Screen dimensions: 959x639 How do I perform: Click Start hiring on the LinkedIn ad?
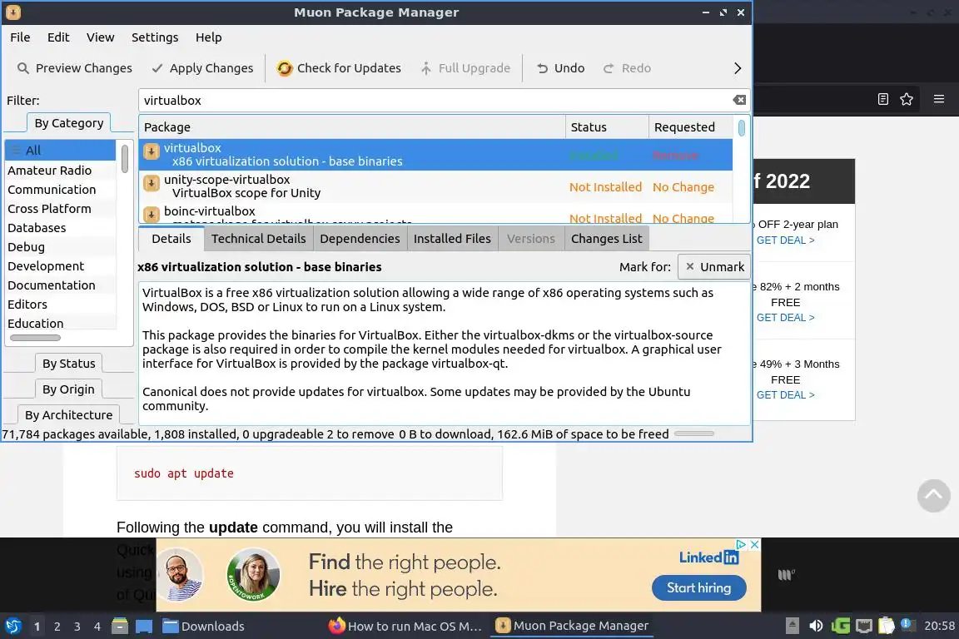(x=699, y=587)
